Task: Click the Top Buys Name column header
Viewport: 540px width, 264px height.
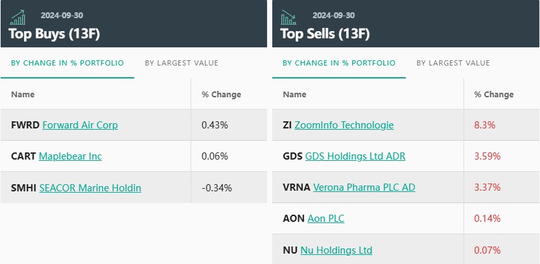Action: coord(23,94)
